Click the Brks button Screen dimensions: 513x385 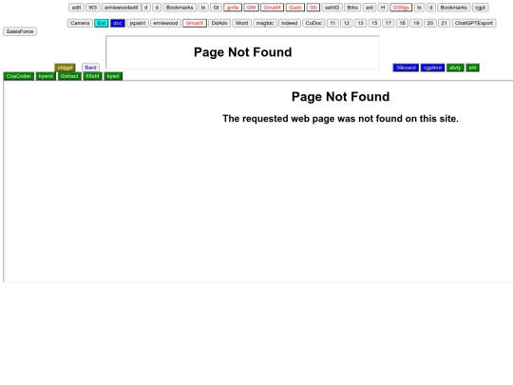[x=352, y=8]
